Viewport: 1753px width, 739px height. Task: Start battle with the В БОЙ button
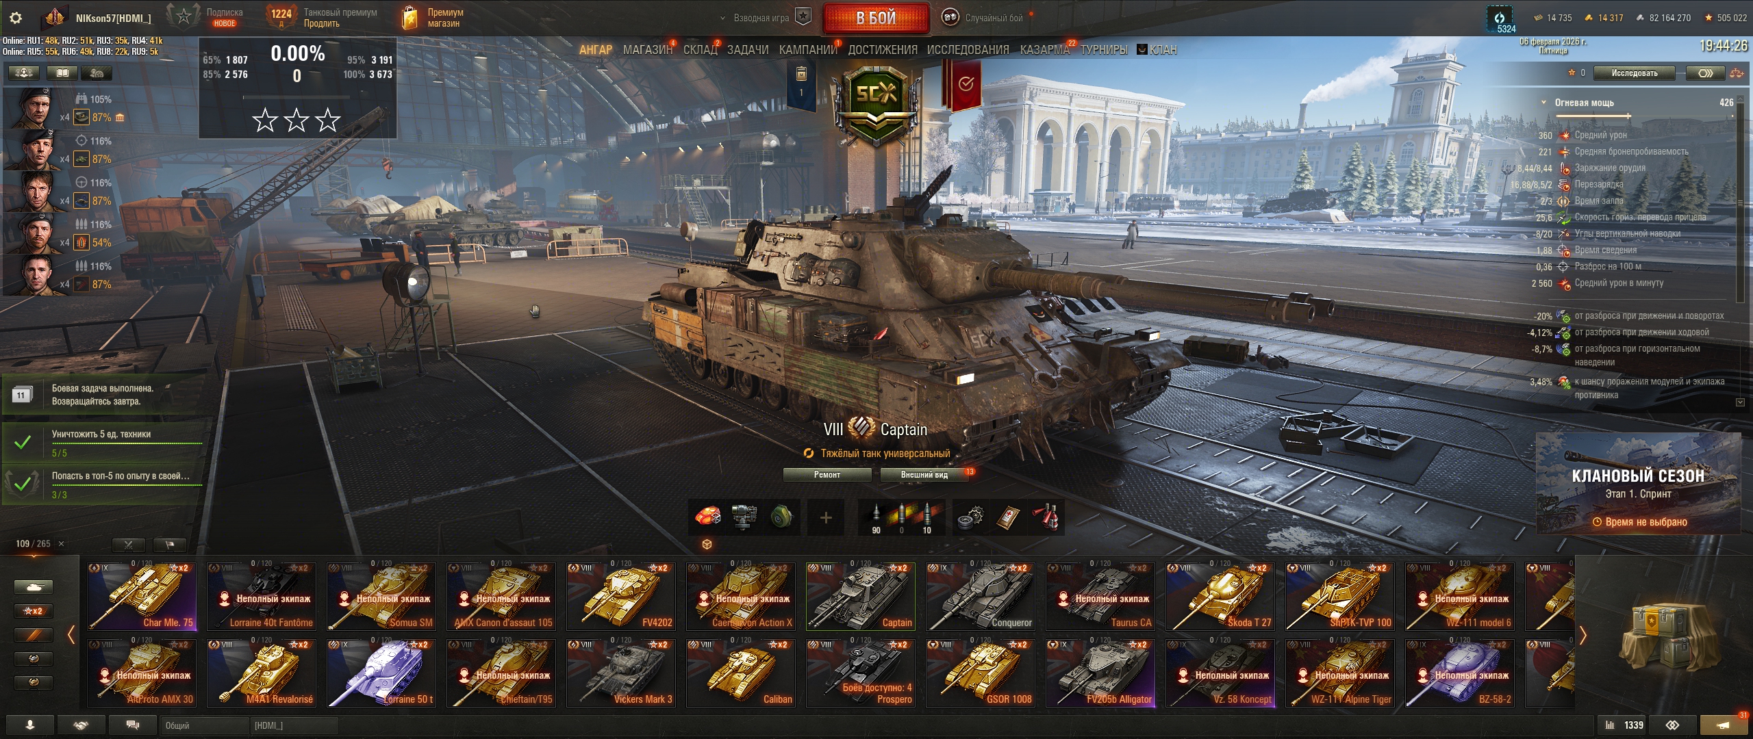tap(876, 18)
